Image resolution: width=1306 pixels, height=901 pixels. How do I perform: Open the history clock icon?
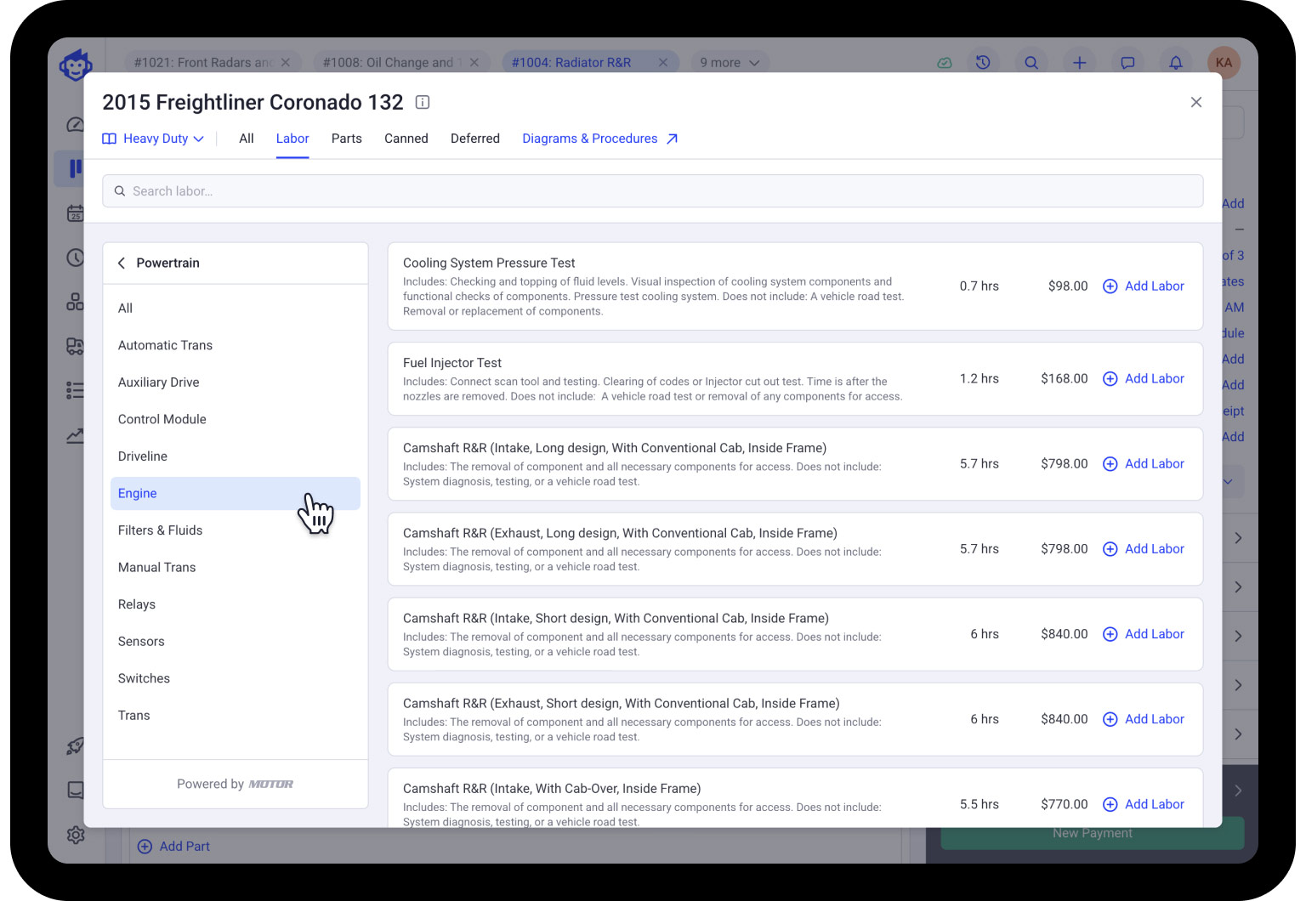(x=983, y=63)
